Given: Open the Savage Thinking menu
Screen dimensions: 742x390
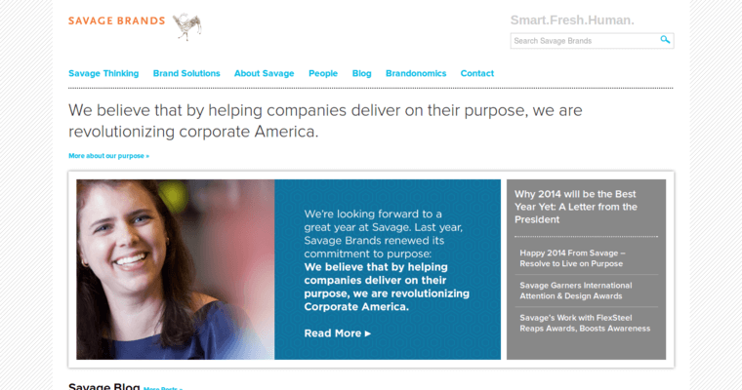Looking at the screenshot, I should (x=103, y=73).
